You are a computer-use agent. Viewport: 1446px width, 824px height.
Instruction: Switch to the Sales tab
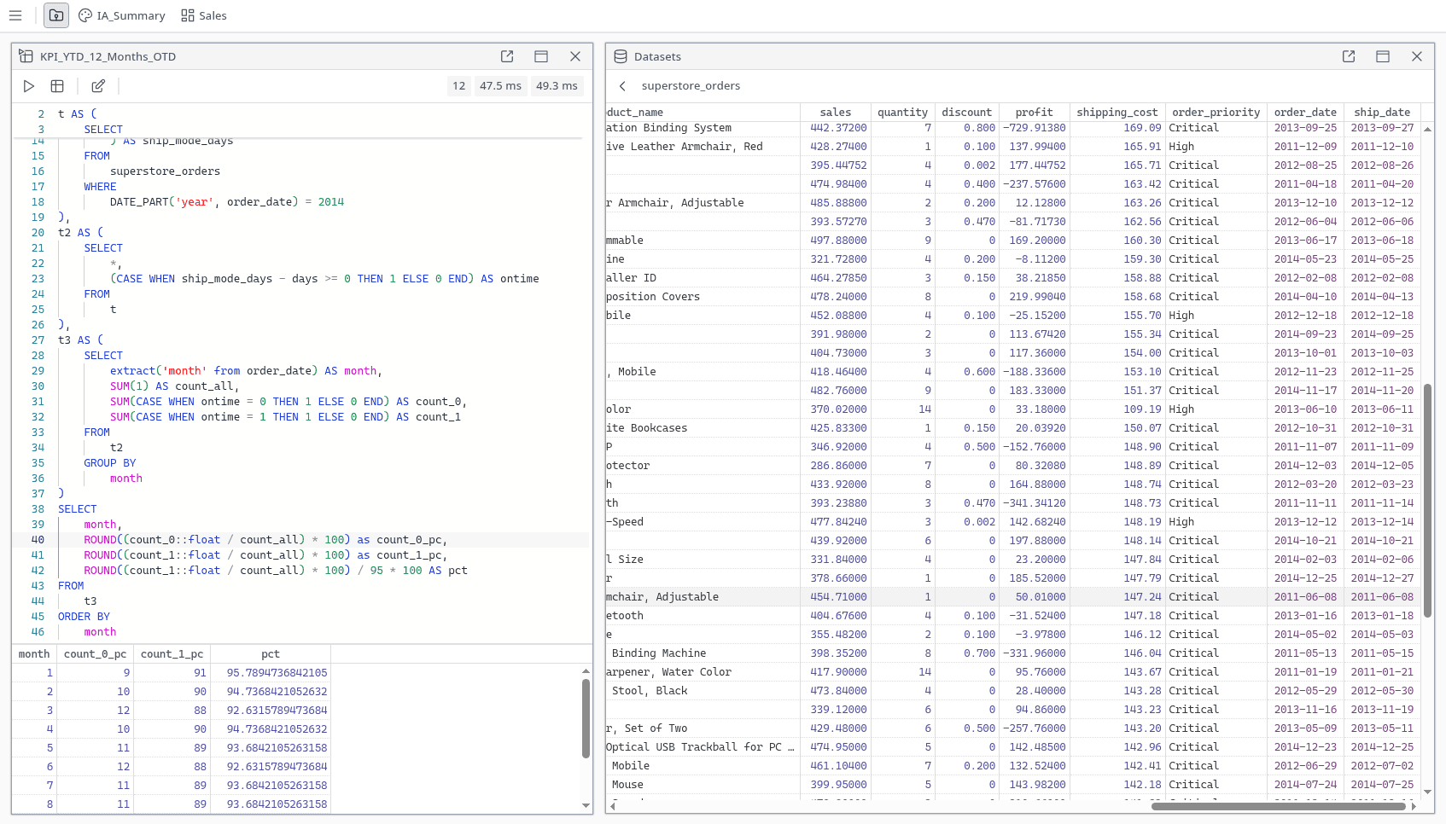point(212,15)
